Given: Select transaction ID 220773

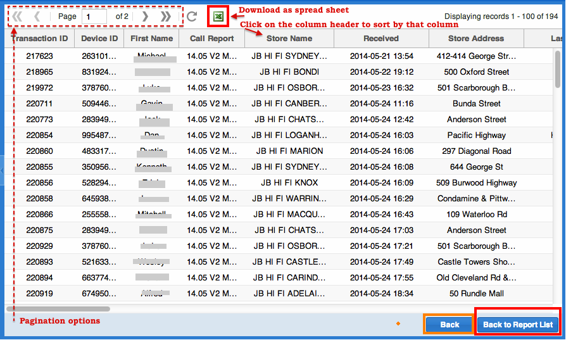Looking at the screenshot, I should point(39,120).
